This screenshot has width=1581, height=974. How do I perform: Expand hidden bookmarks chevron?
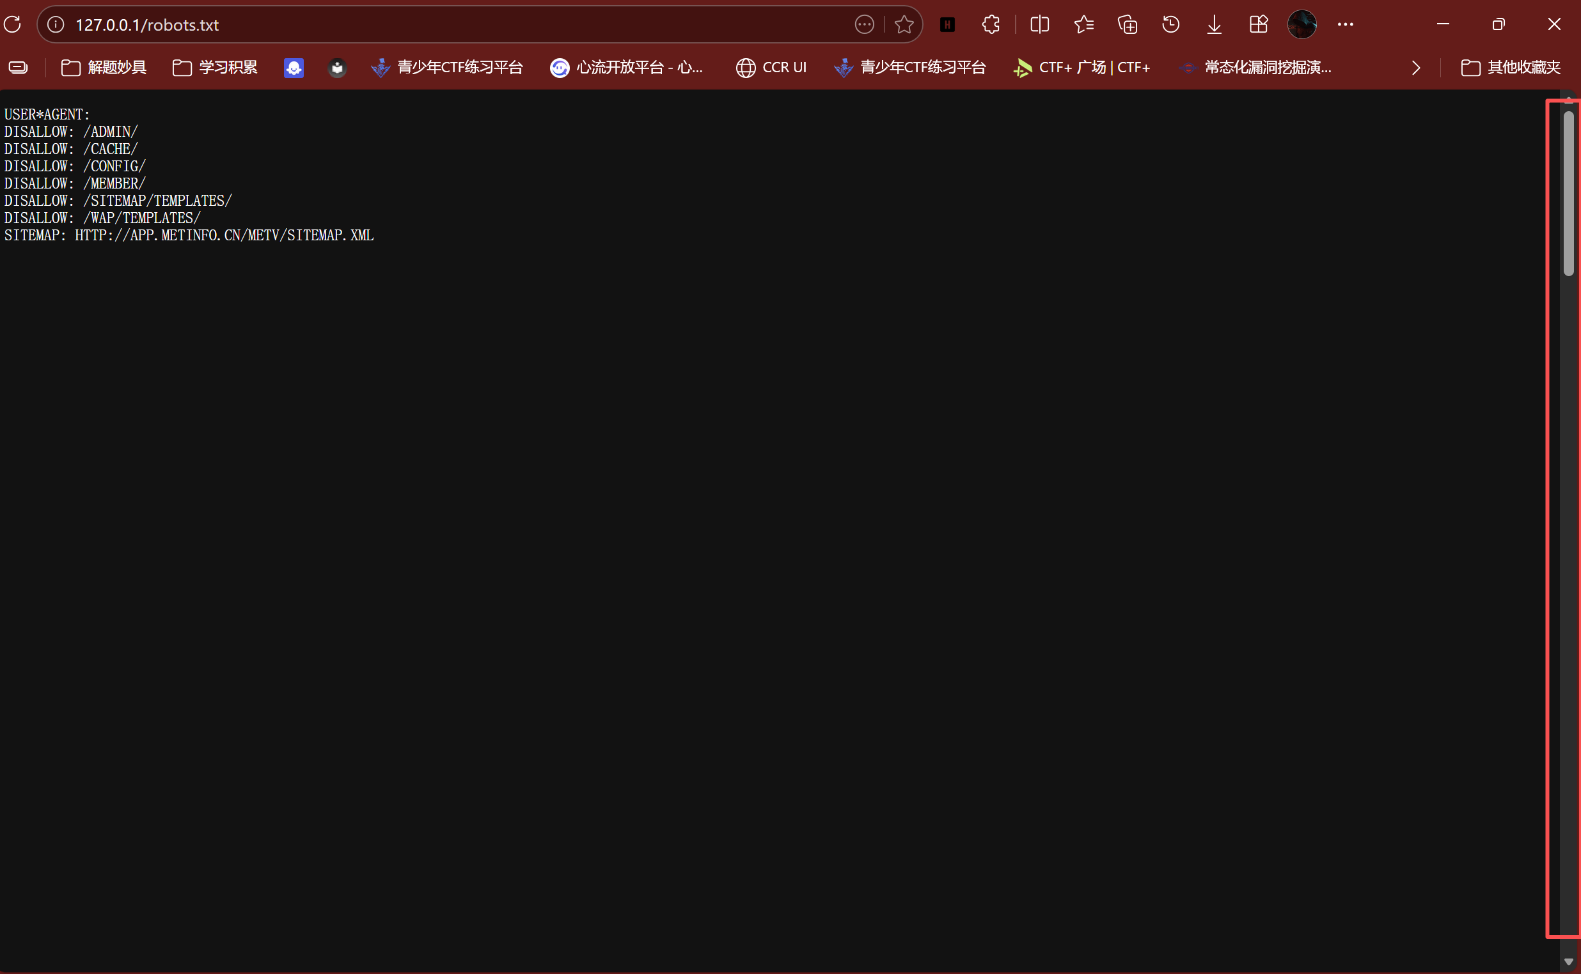[x=1415, y=68]
